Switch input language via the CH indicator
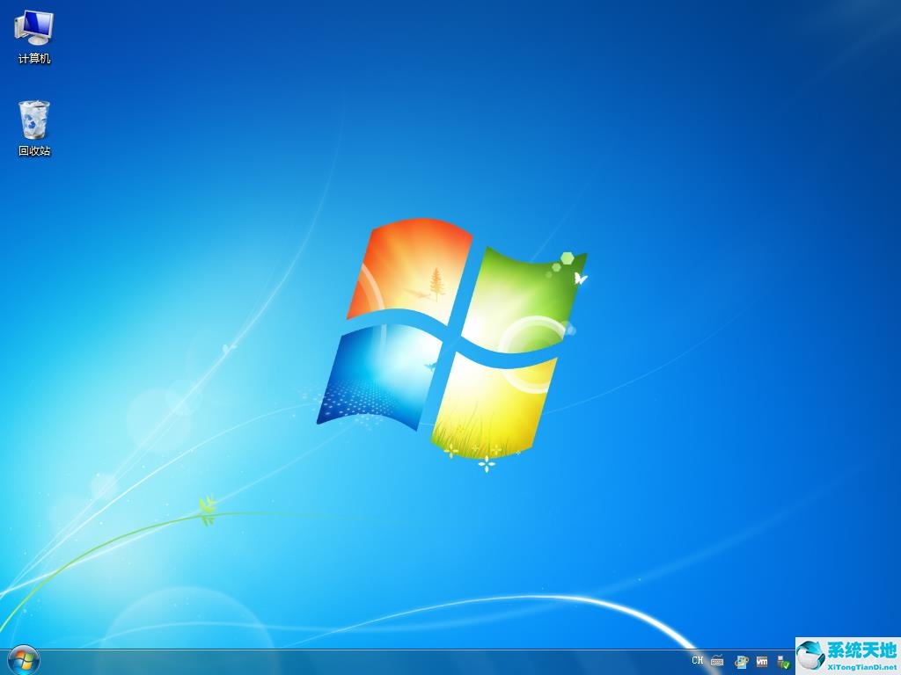 [698, 661]
